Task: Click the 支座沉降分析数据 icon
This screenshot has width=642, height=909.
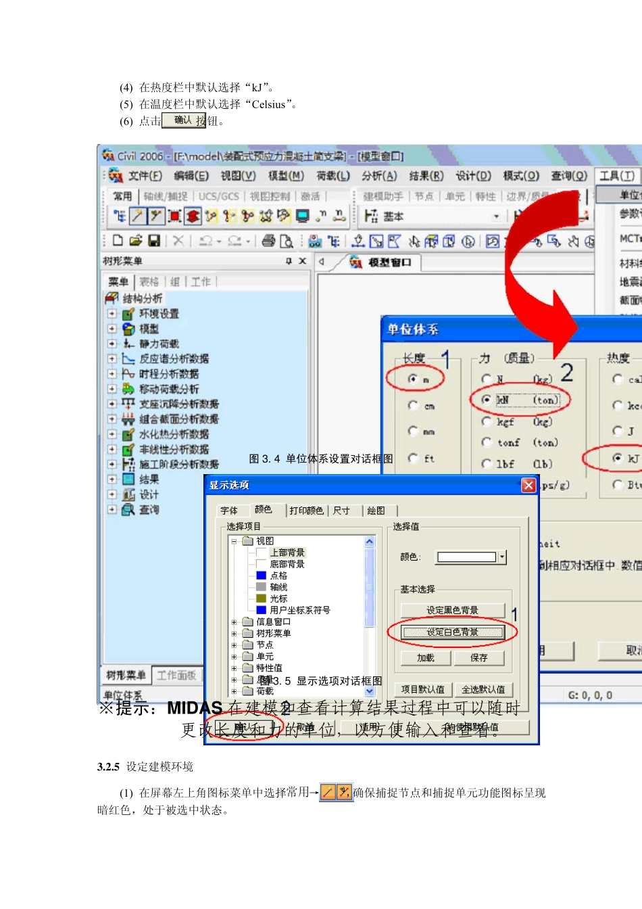Action: click(x=128, y=404)
